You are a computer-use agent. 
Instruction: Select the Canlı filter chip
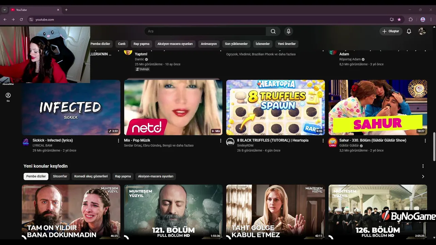coord(122,44)
